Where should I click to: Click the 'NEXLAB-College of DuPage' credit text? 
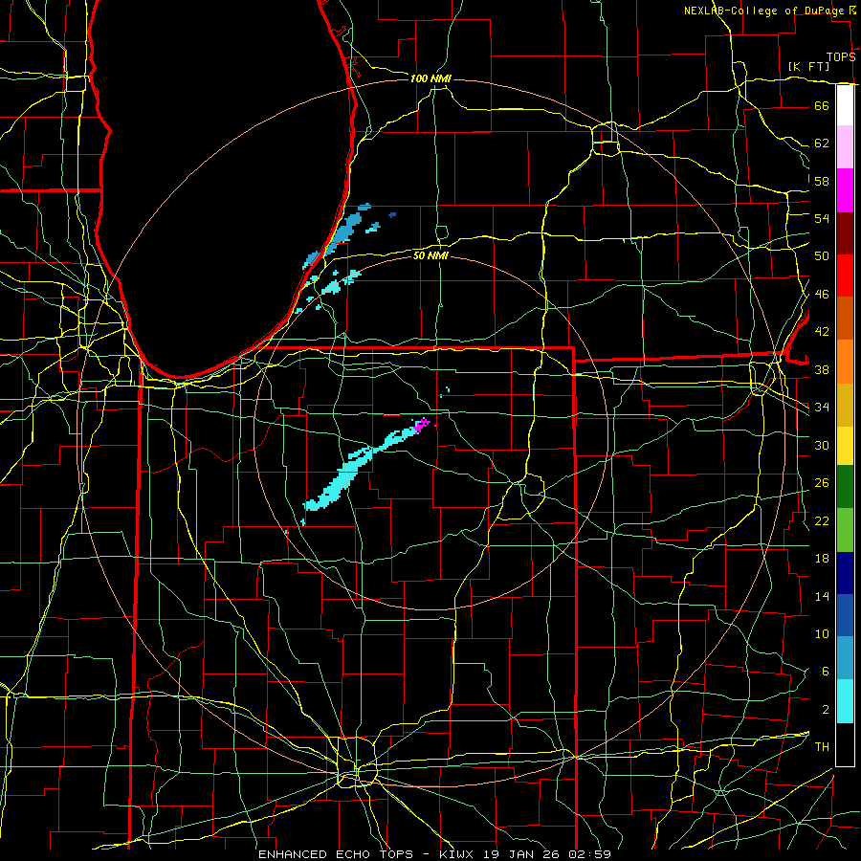point(763,11)
